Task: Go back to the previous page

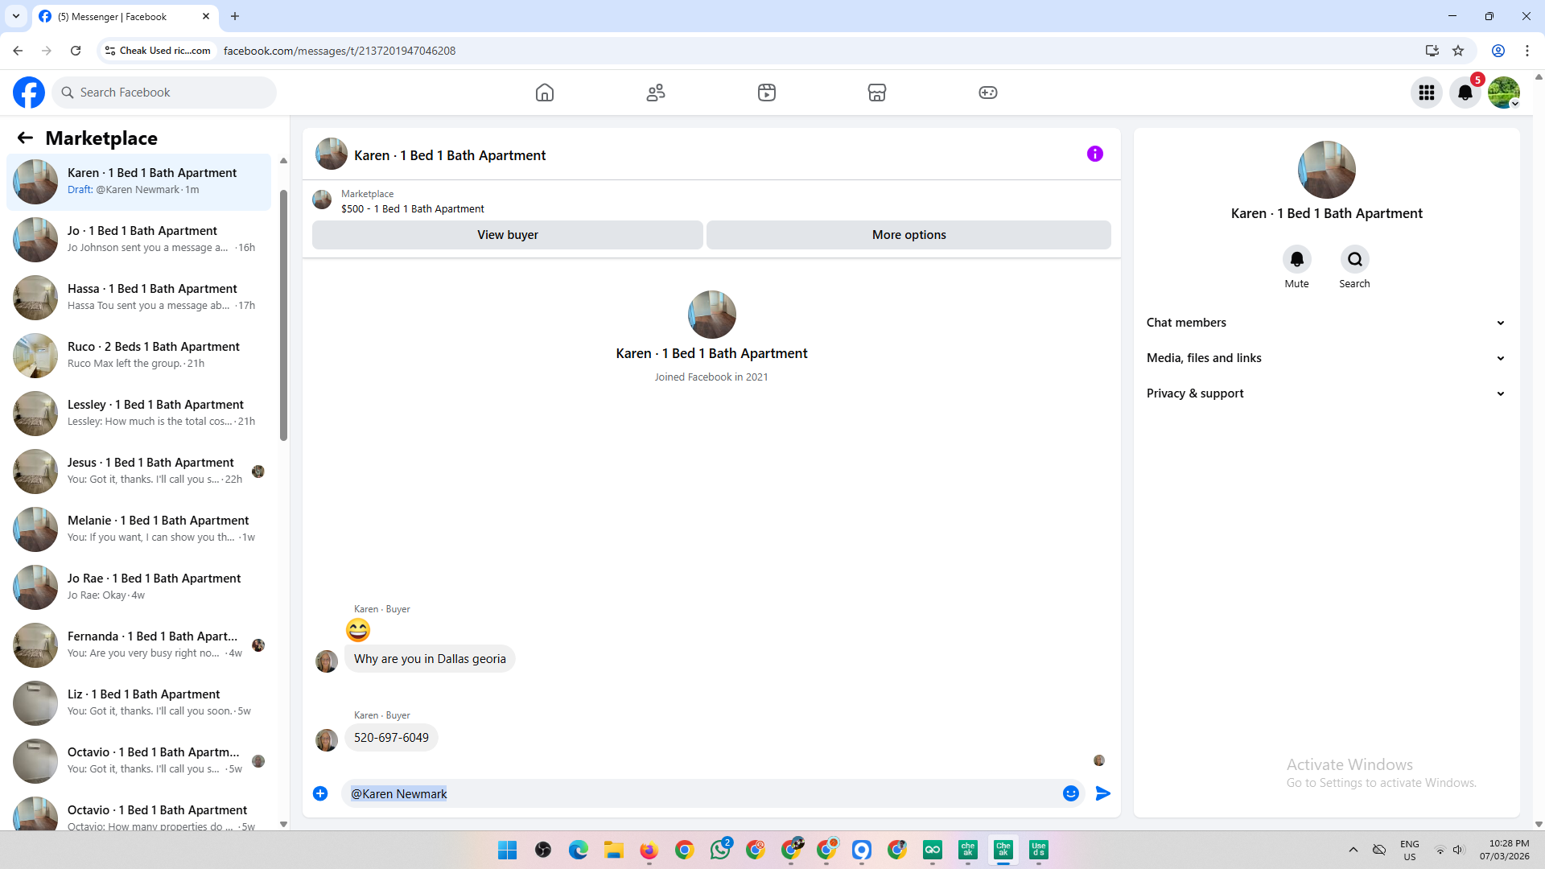Action: click(x=18, y=51)
